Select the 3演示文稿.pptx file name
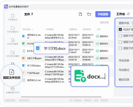 click(x=34, y=58)
